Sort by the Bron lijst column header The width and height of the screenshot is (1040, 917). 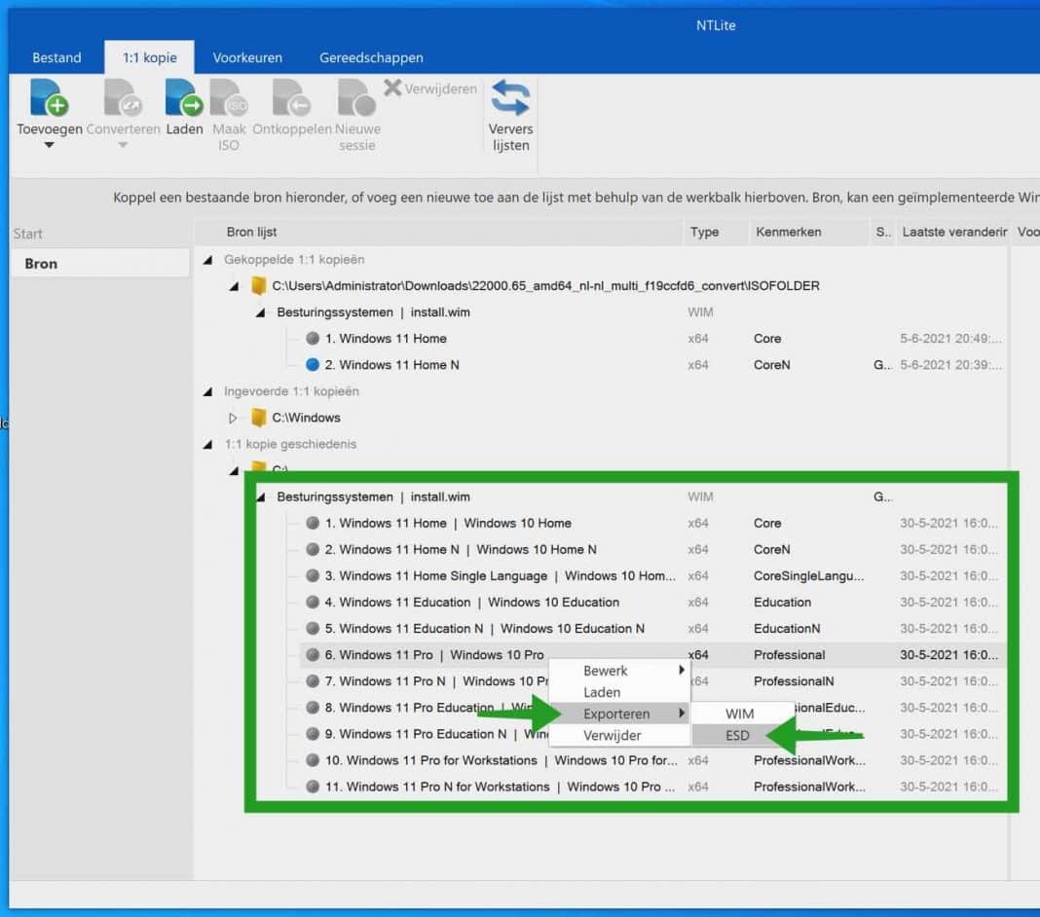pos(439,232)
